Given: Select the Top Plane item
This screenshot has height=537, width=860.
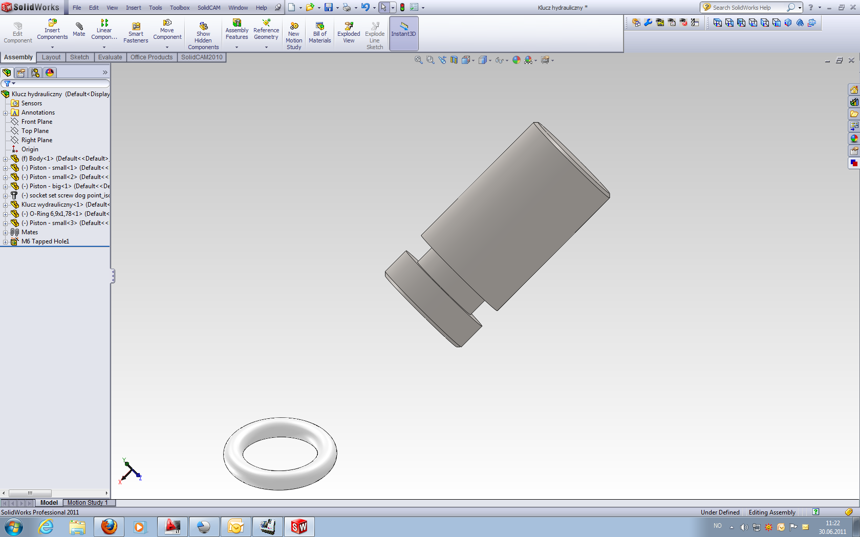Looking at the screenshot, I should pos(35,131).
